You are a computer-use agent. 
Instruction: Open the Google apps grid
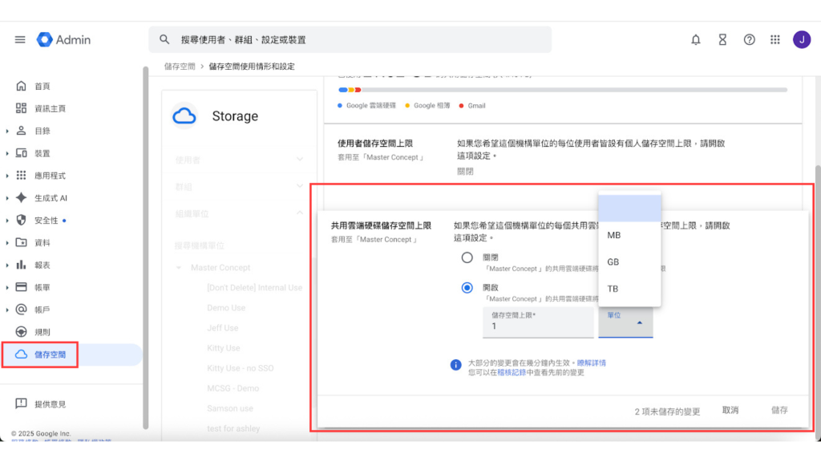775,40
